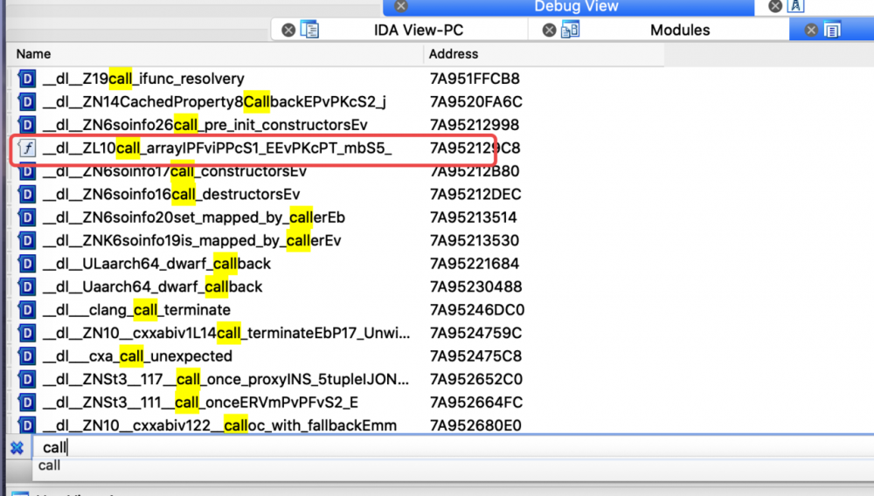
Task: Select row __dl__Uaarch64_dwarf_callback
Action: 152,286
